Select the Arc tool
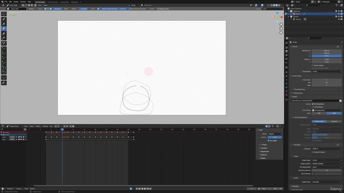 (x=4, y=58)
